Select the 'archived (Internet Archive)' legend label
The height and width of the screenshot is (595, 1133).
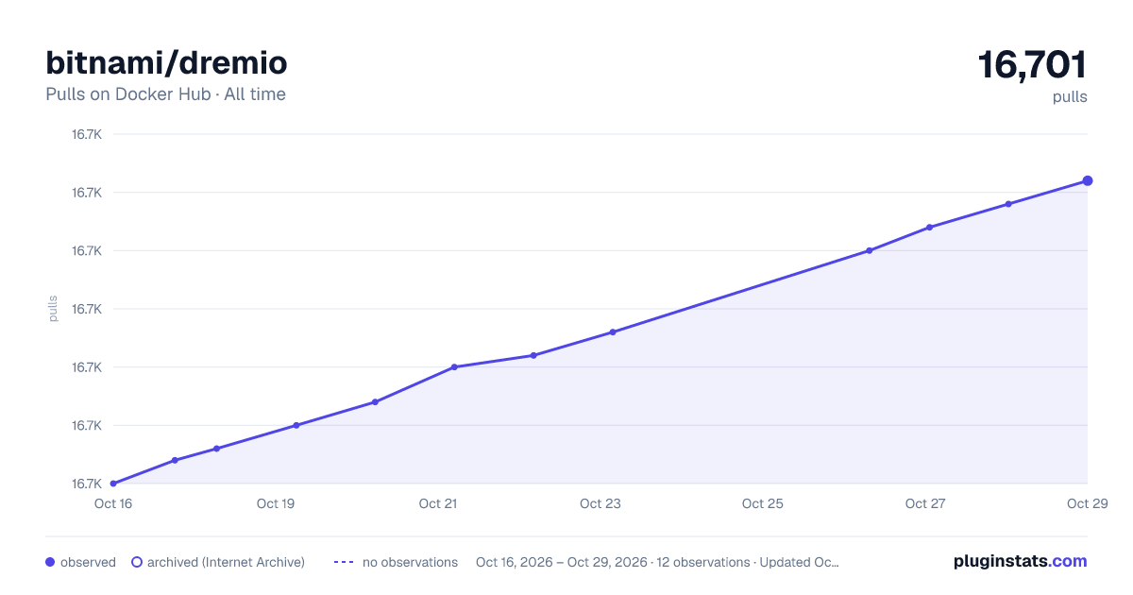click(x=226, y=562)
